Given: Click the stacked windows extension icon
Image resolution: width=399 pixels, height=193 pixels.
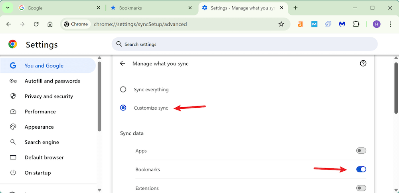Looking at the screenshot, I should click(328, 24).
